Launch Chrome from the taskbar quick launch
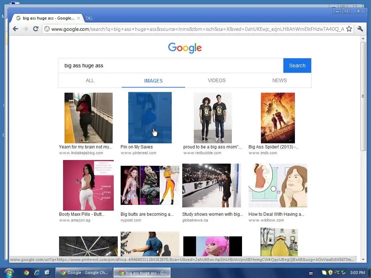This screenshot has width=371, height=278. click(x=26, y=273)
